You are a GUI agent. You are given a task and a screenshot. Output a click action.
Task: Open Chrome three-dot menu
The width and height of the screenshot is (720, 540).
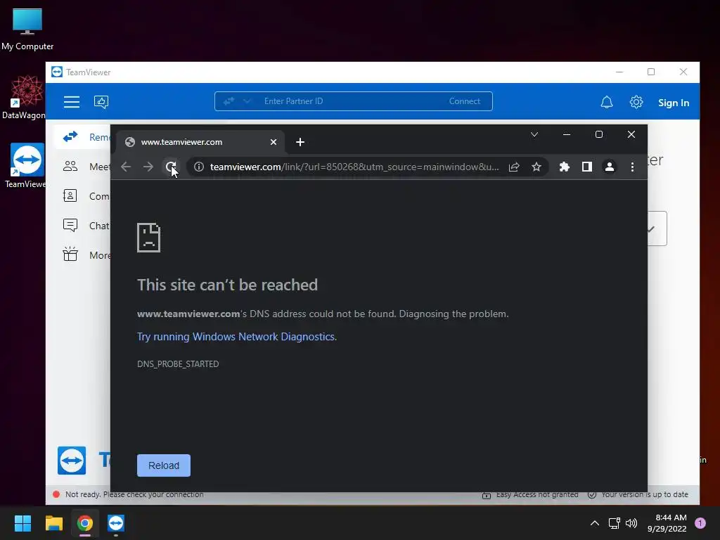click(632, 167)
